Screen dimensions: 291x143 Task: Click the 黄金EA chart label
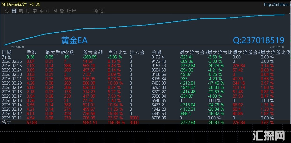(74, 40)
